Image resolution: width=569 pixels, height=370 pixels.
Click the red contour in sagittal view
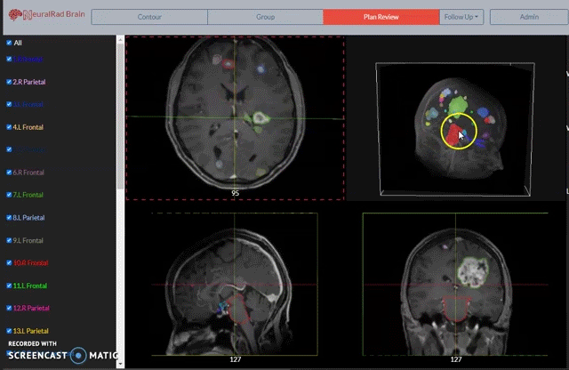coord(238,309)
